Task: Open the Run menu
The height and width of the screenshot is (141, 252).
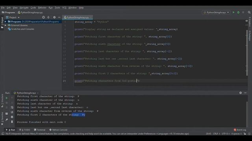Action: coord(51,8)
